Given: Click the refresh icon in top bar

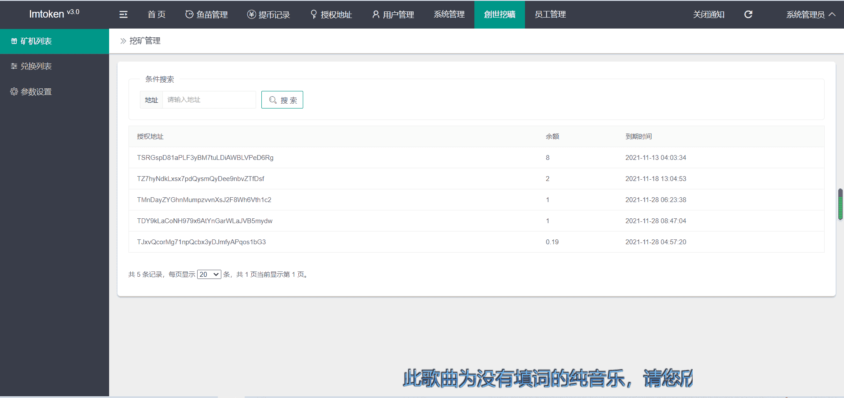Looking at the screenshot, I should pyautogui.click(x=748, y=14).
